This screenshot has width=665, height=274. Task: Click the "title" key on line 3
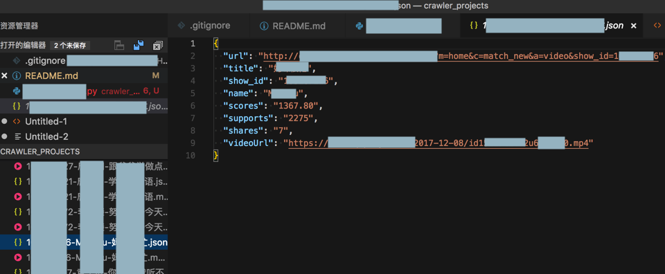(242, 68)
